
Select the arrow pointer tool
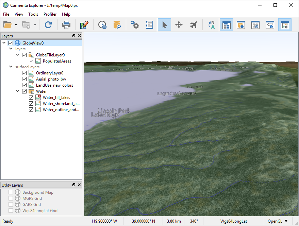(164, 25)
